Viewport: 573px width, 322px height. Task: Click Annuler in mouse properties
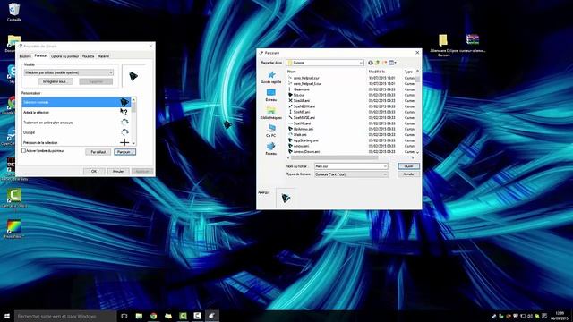pyautogui.click(x=118, y=171)
